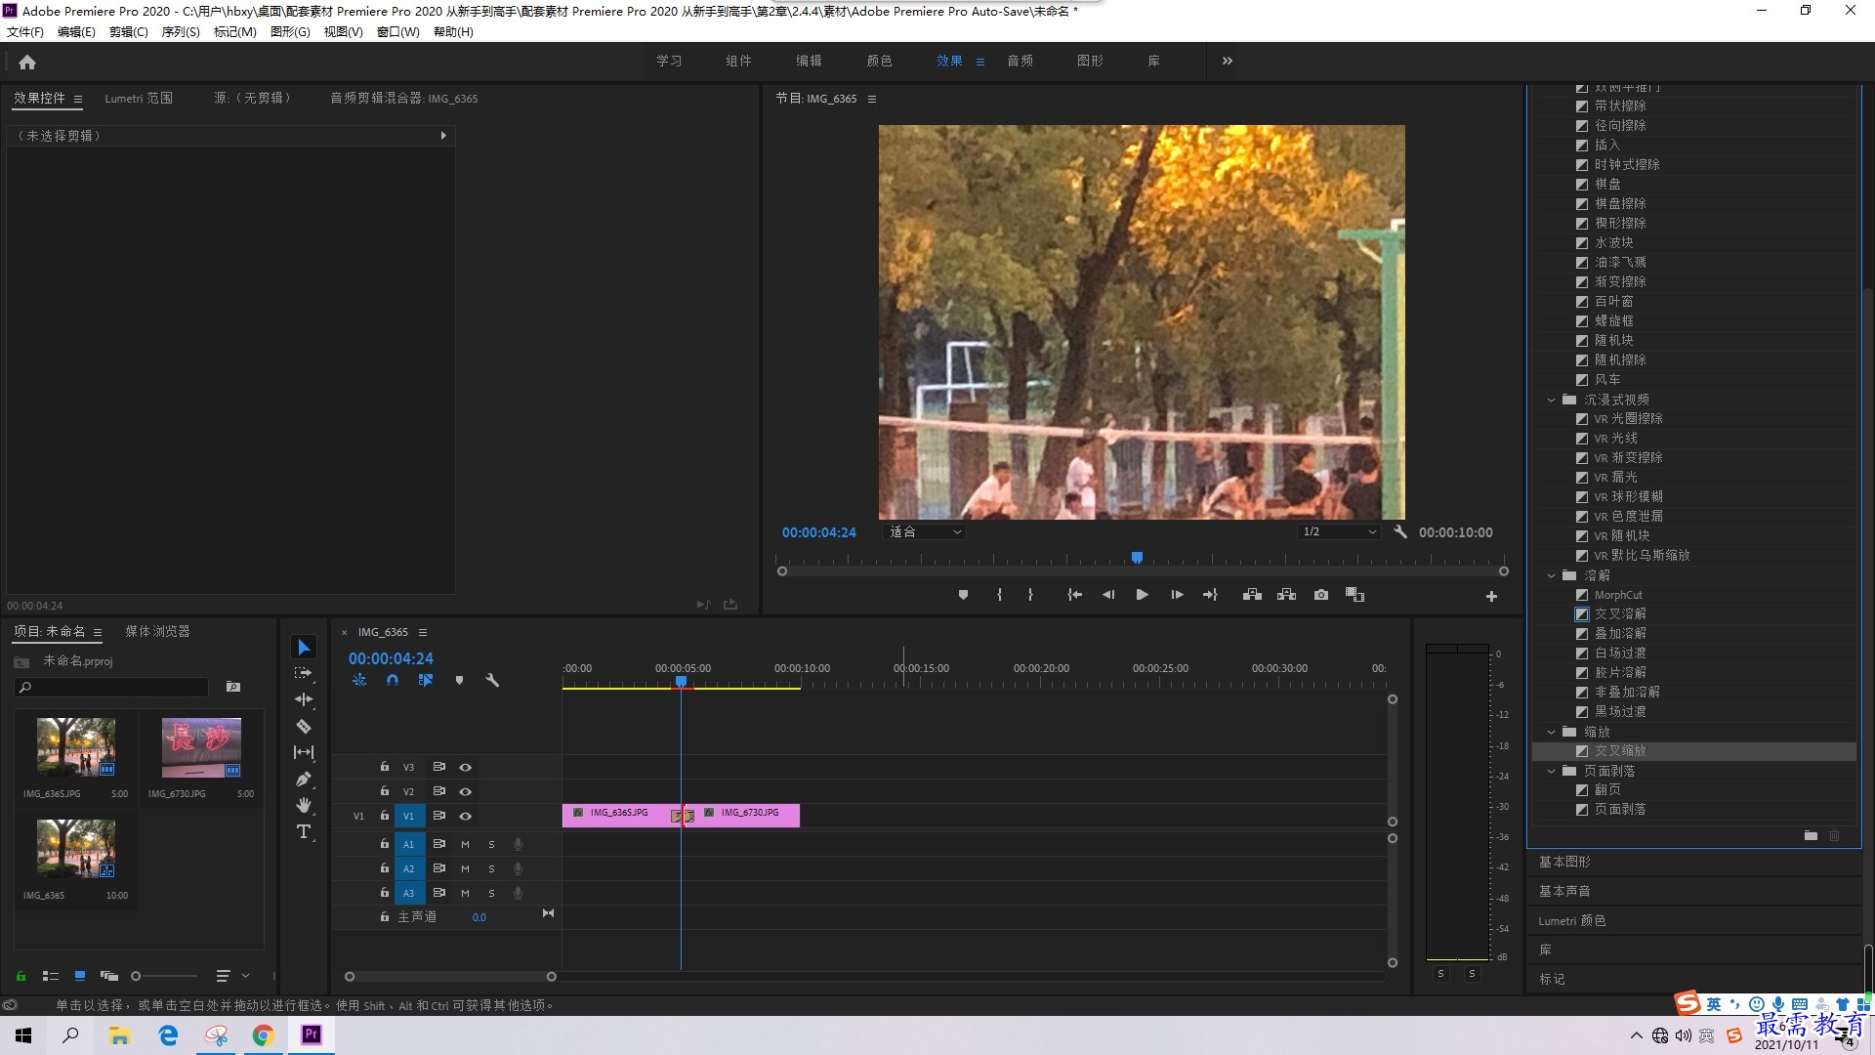Image resolution: width=1875 pixels, height=1055 pixels.
Task: Open the 窗口(W) menu
Action: pos(397,32)
